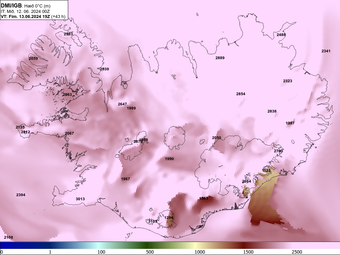This screenshot has width=340, height=255.
Task: Click the map value 2135
Action: click(x=20, y=127)
